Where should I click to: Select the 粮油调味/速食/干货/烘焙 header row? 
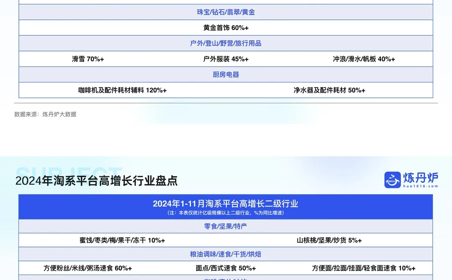coord(226,254)
